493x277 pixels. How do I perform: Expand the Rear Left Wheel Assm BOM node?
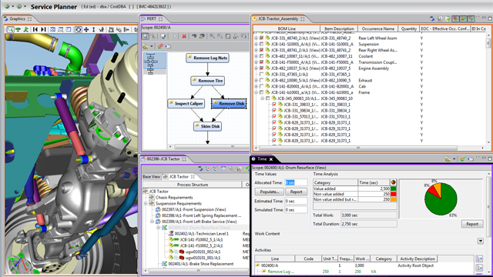pos(257,38)
